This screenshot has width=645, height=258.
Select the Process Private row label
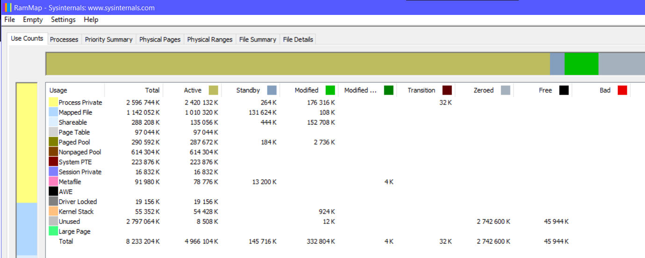click(80, 102)
